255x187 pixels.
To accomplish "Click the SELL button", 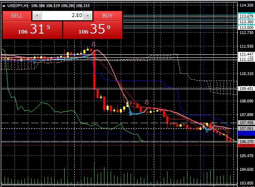I will coord(17,16).
